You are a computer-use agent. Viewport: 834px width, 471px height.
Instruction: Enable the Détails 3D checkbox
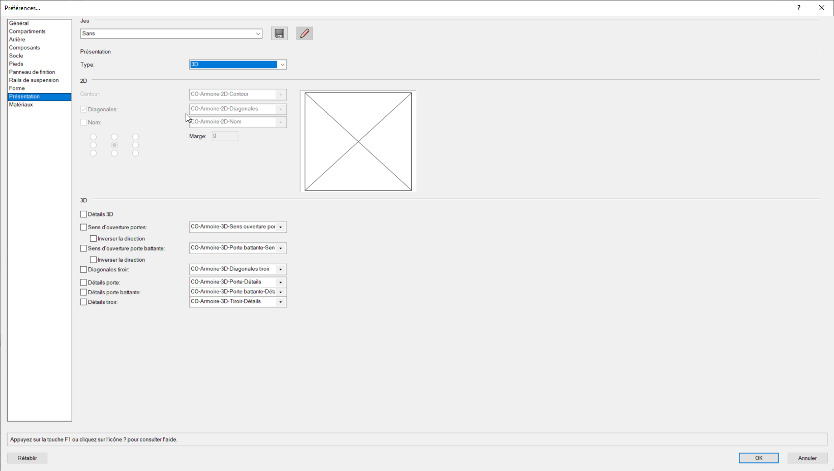[83, 213]
